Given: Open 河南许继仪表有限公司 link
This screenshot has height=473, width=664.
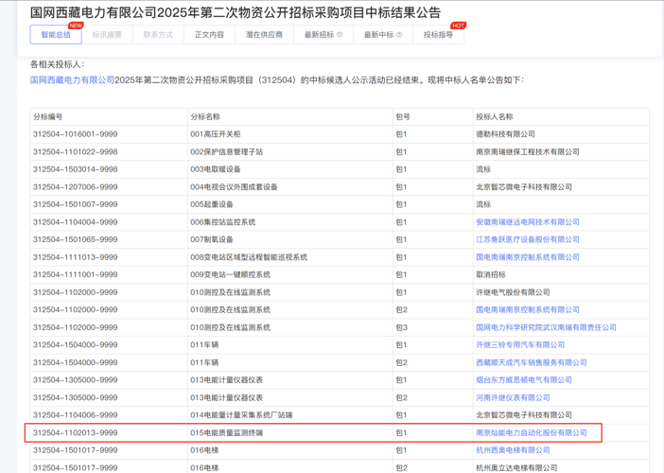Looking at the screenshot, I should [513, 397].
